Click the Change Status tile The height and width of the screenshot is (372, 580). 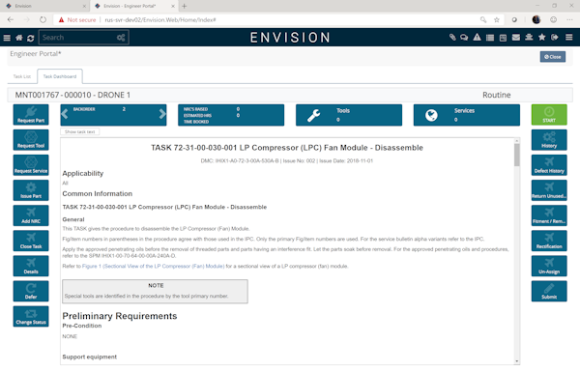(31, 316)
